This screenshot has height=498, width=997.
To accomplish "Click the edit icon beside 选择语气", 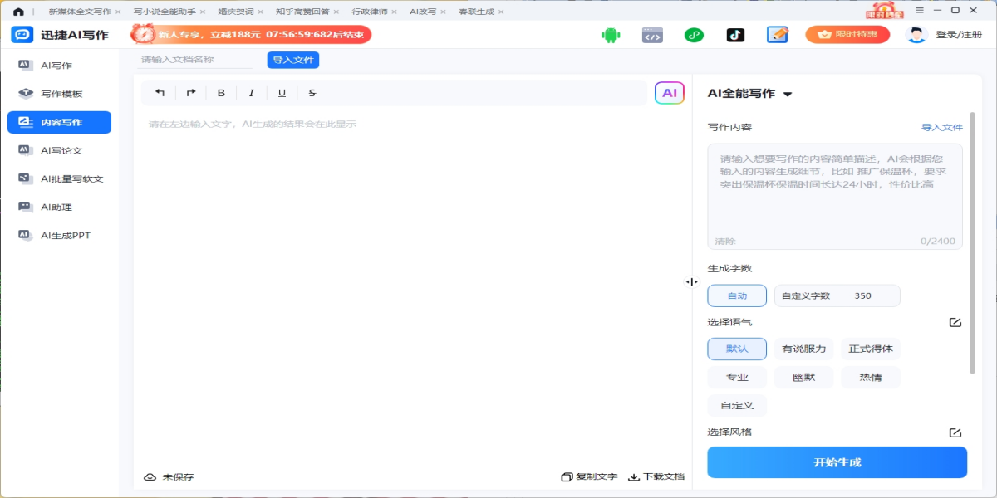I will tap(955, 322).
